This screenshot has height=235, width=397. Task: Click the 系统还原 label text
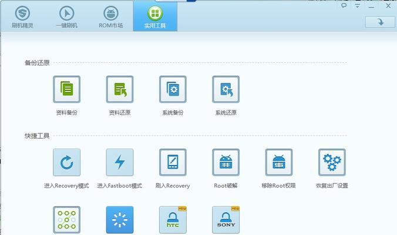[226, 113]
